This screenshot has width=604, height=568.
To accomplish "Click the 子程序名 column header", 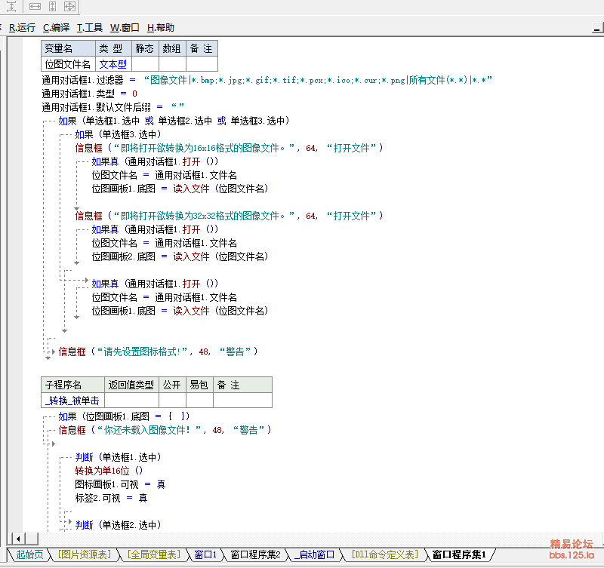I will click(x=72, y=385).
